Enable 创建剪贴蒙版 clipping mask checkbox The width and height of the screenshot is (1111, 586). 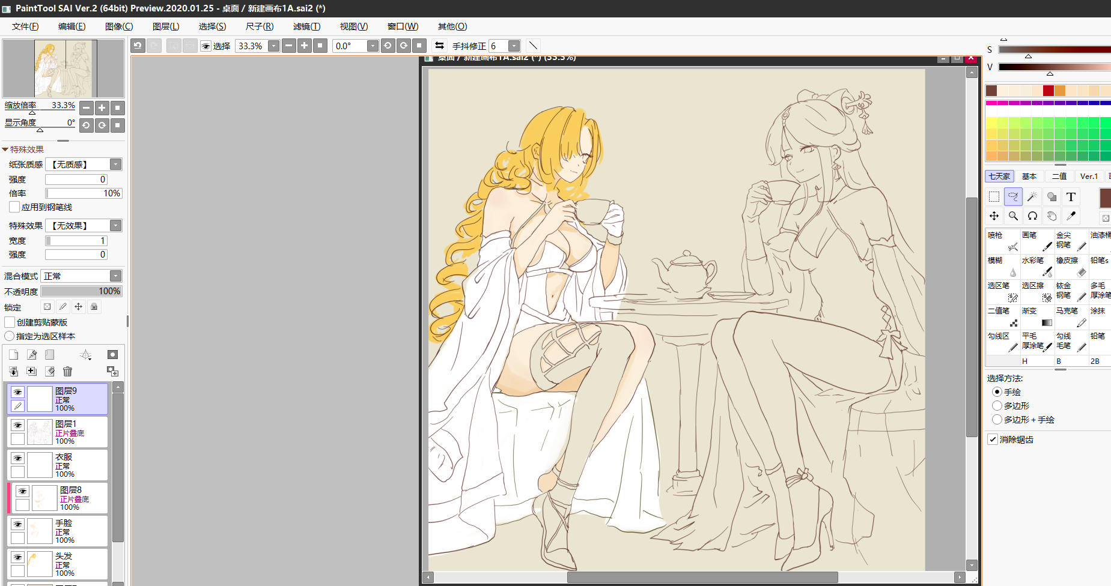10,322
